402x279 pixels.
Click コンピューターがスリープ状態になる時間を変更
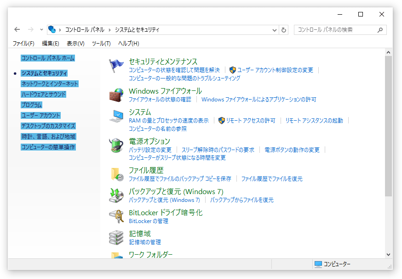pyautogui.click(x=177, y=158)
